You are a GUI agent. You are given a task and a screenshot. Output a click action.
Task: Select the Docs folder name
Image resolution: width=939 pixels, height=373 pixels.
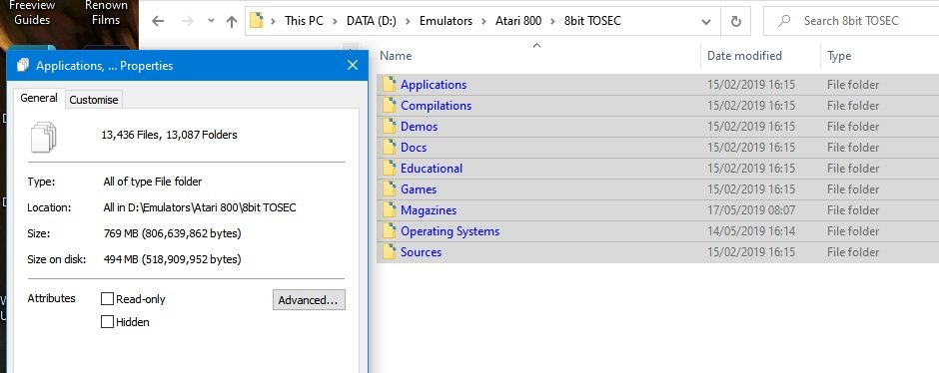(x=414, y=147)
